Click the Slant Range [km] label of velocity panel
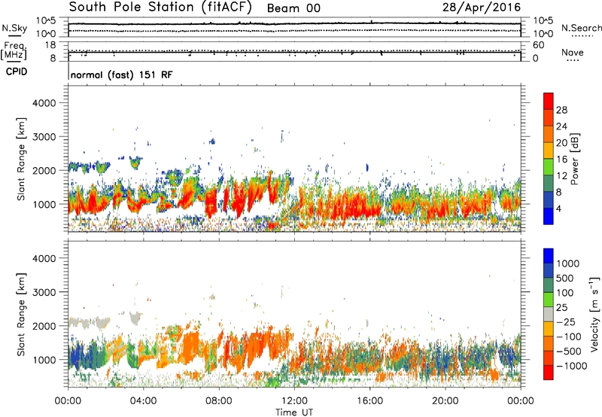The height and width of the screenshot is (417, 602). (x=21, y=315)
